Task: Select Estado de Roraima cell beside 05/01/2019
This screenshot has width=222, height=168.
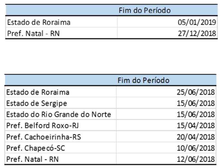Action: 39,22
